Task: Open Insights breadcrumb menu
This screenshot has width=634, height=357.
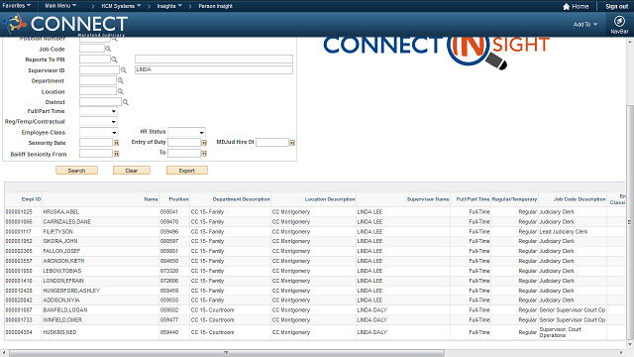Action: tap(169, 6)
